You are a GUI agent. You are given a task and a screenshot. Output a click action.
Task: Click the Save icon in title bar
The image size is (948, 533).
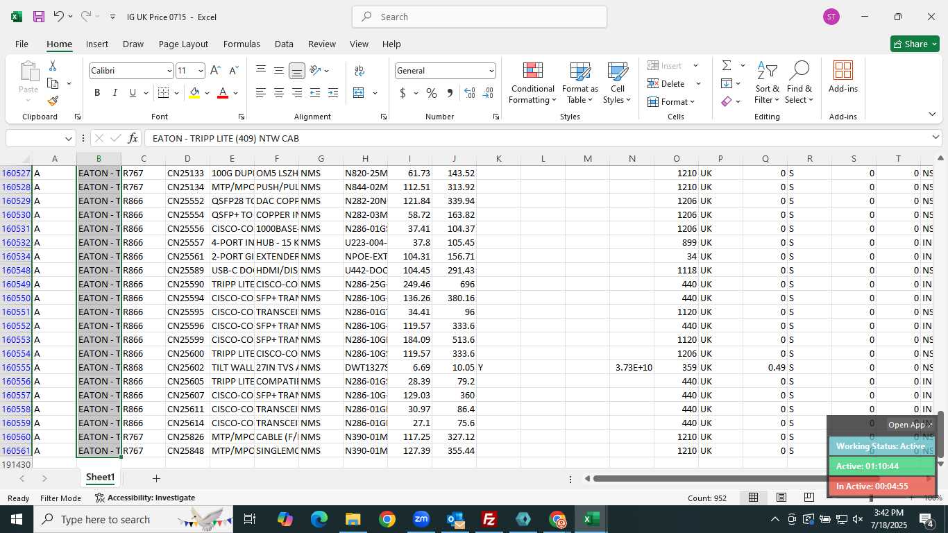pos(39,17)
